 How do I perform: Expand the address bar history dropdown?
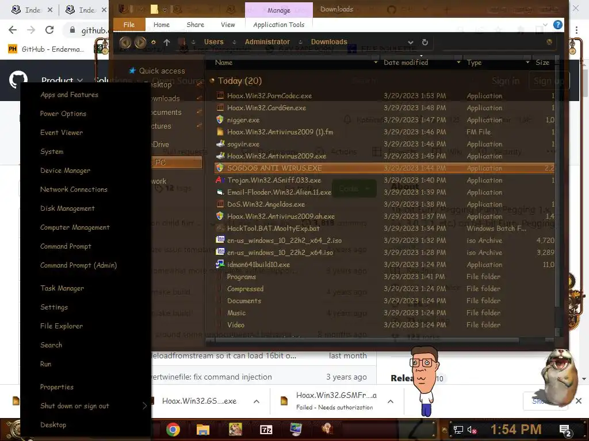[x=411, y=42]
